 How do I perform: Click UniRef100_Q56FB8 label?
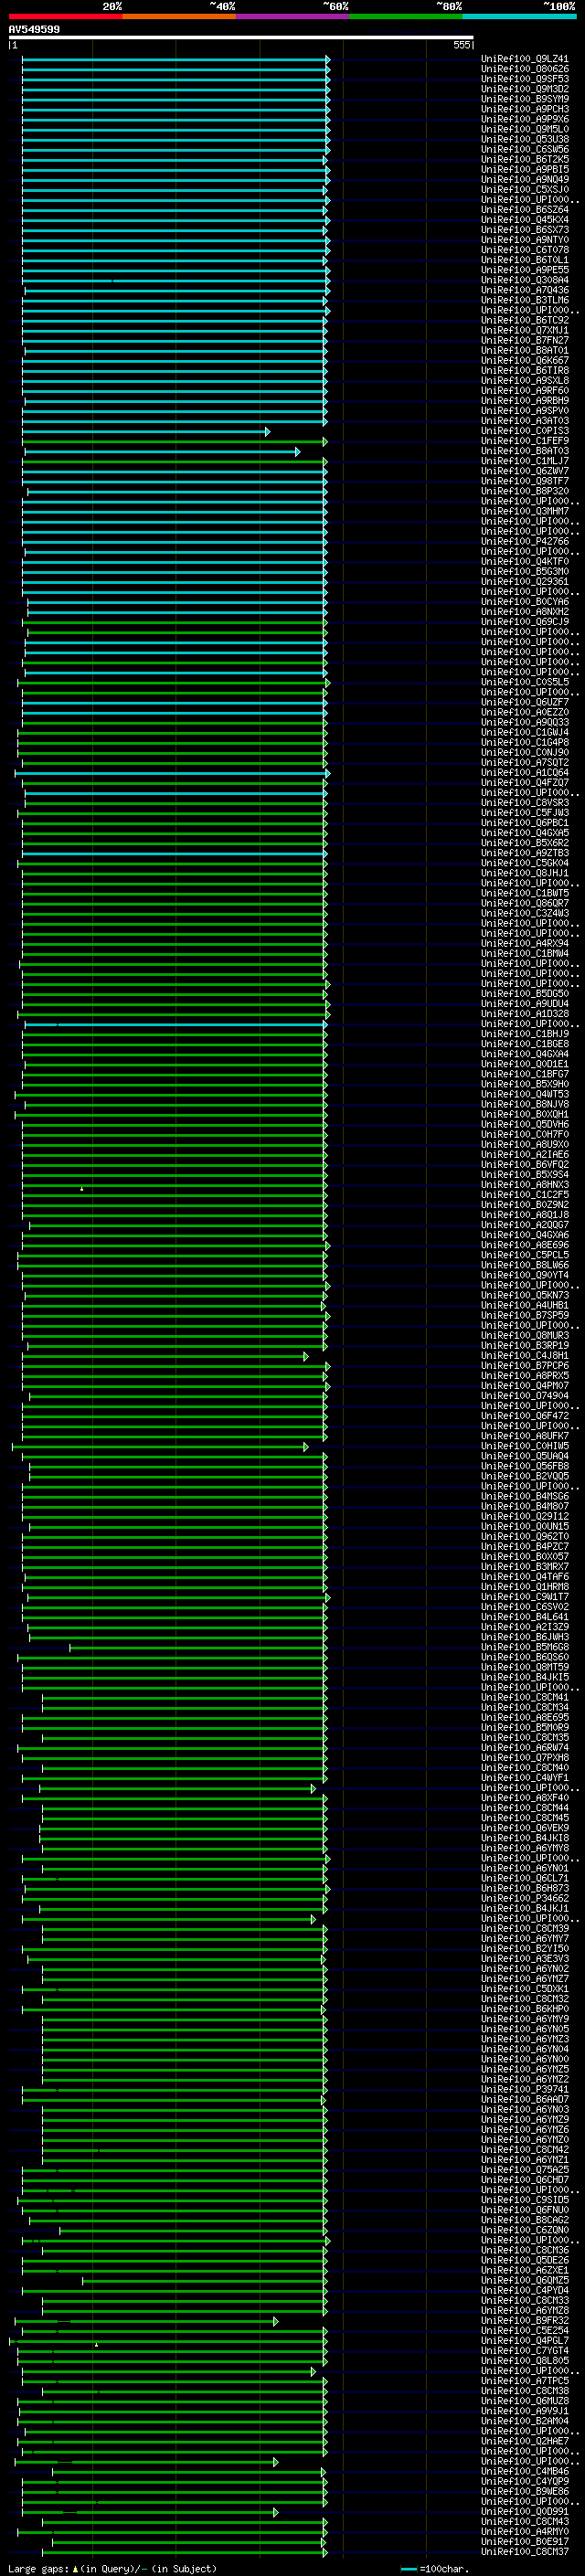tap(525, 1465)
